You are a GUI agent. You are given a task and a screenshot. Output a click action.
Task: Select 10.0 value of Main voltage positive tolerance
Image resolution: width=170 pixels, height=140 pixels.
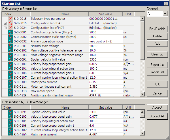pyautogui.click(x=92, y=50)
